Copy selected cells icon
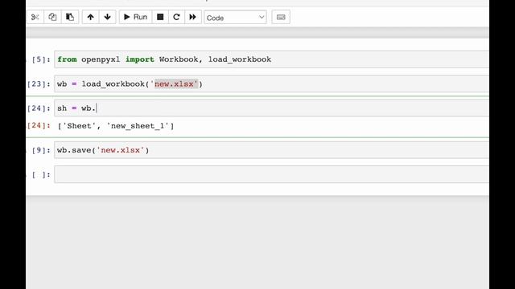Screen dimensions: 515x289 (x=52, y=17)
